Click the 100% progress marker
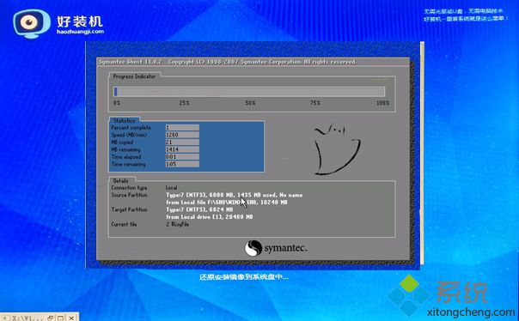The image size is (519, 321). [x=383, y=103]
